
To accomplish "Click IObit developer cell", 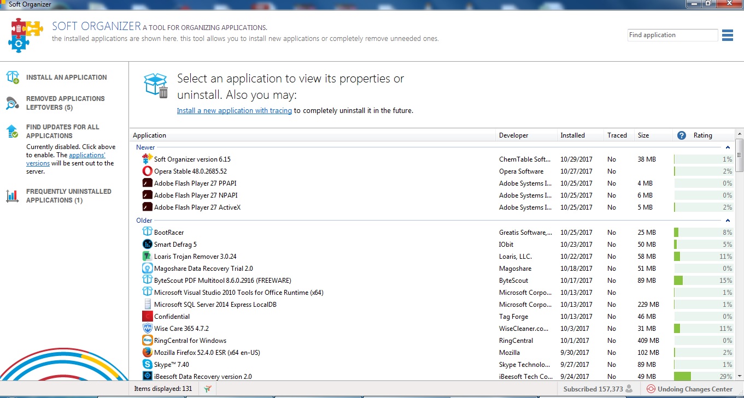I will (x=506, y=245).
